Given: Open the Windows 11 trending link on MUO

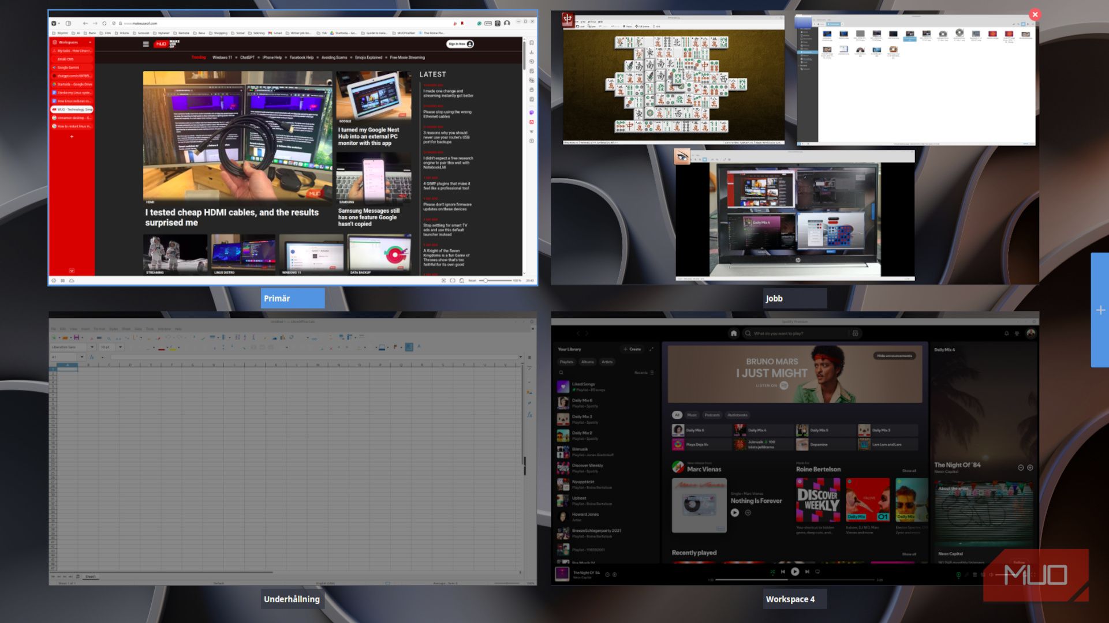Looking at the screenshot, I should click(222, 57).
